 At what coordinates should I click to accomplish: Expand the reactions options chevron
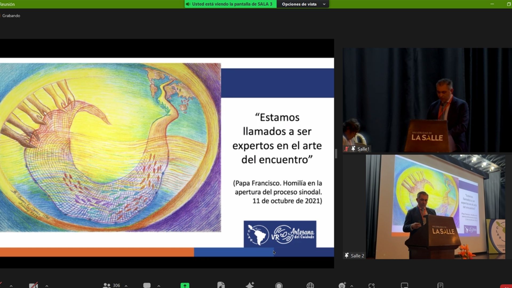coord(352,286)
